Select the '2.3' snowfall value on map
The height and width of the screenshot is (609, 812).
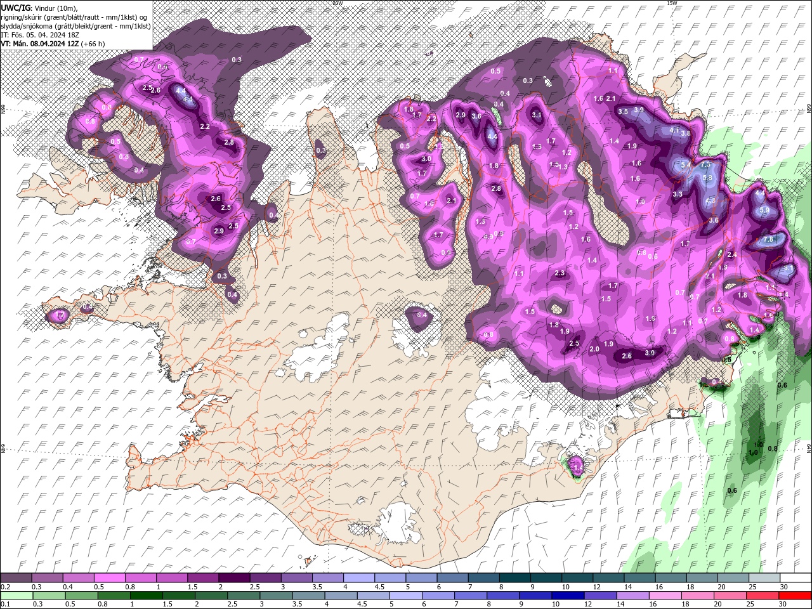[x=560, y=273]
